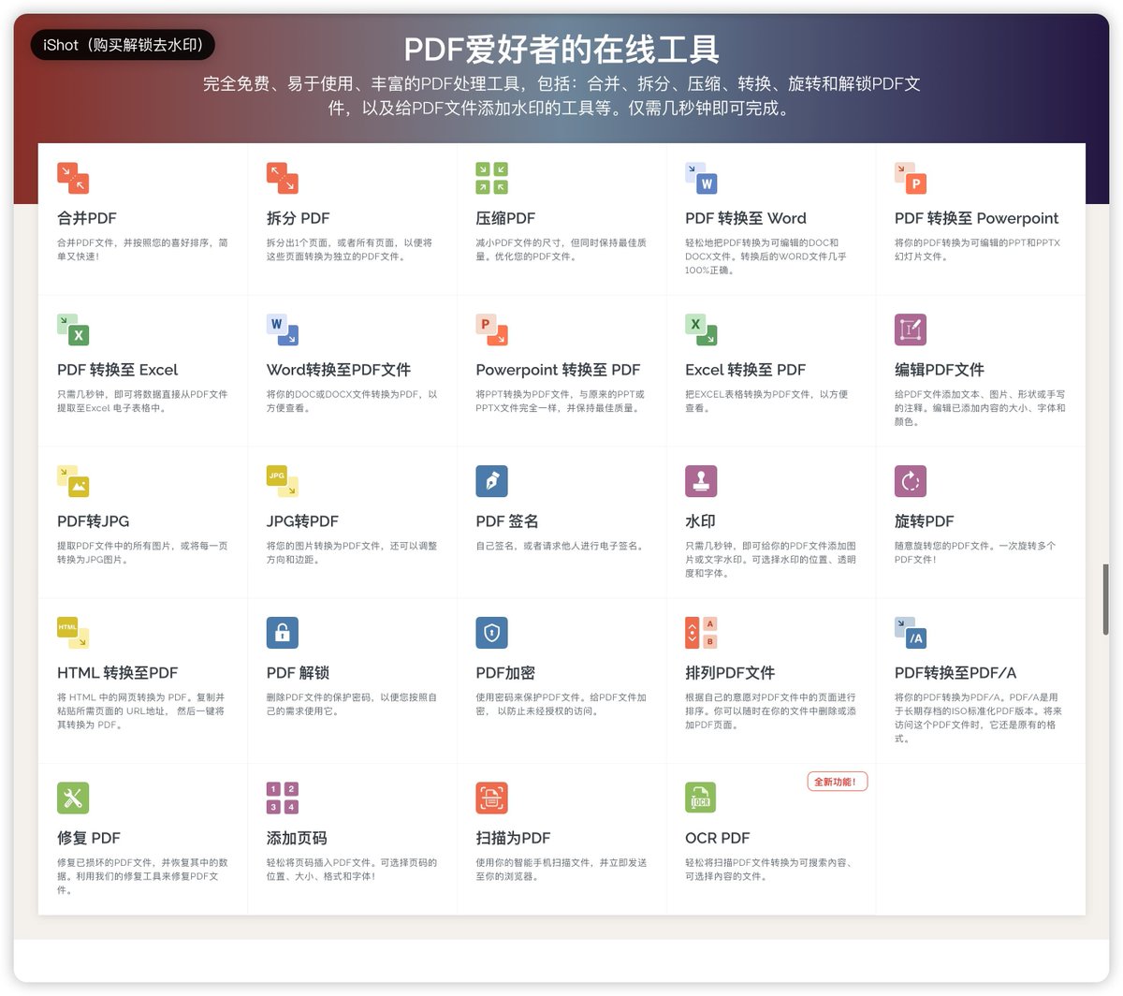Click the PDF 解锁 unlock padlock icon
Screen dimensions: 1123x996
(x=283, y=633)
